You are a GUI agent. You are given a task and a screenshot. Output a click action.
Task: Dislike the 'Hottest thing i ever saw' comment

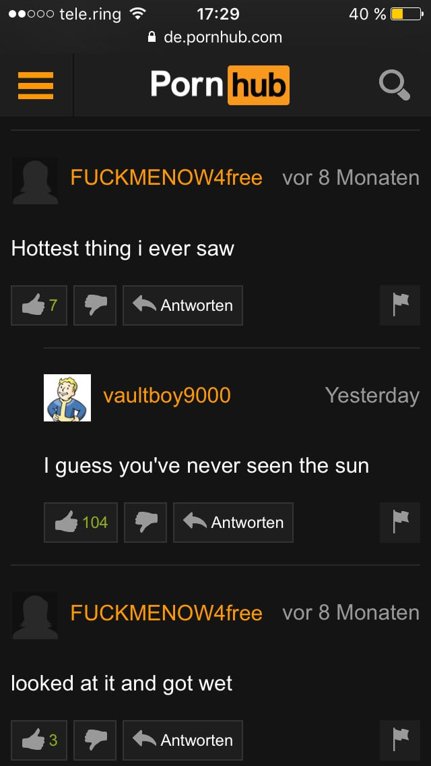95,305
